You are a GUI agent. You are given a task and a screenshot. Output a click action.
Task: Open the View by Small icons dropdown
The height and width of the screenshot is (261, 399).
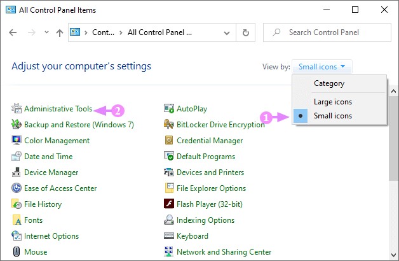tap(321, 66)
